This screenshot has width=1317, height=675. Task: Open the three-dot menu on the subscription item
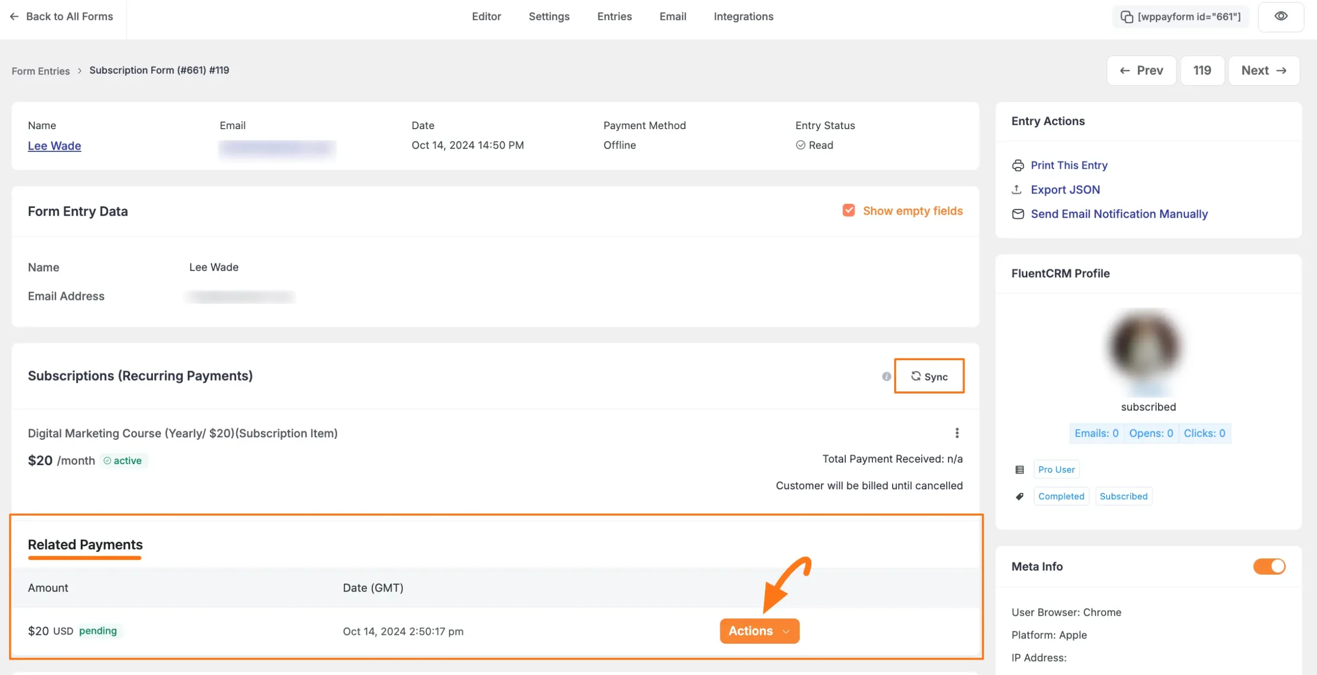tap(957, 433)
